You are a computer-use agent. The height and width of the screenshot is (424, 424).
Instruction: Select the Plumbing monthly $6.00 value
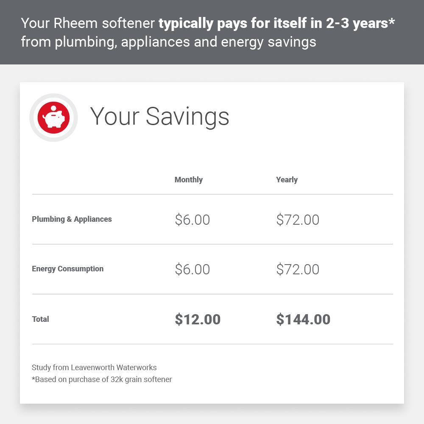(192, 220)
